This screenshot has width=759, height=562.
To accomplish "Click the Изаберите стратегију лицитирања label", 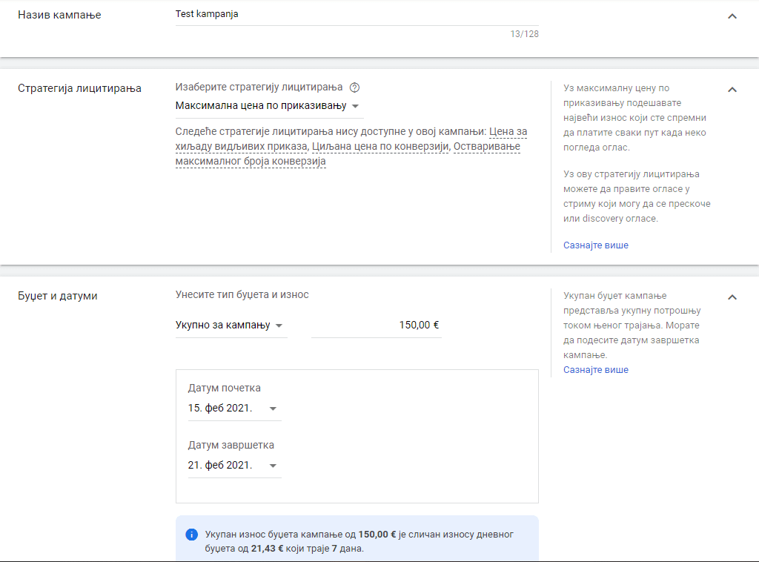I will [x=259, y=87].
